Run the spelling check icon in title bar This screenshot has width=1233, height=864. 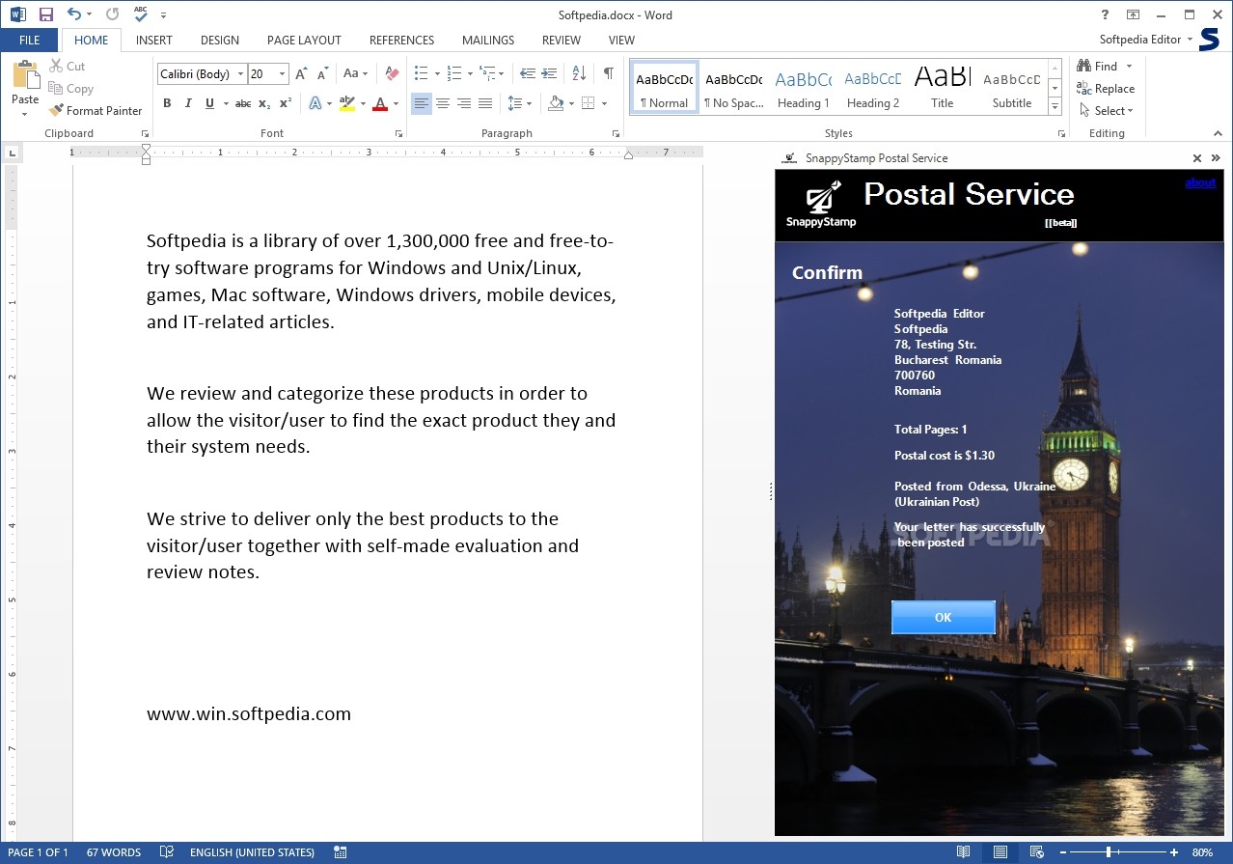point(142,14)
